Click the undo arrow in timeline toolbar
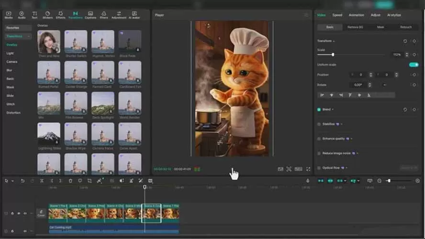Image resolution: width=425 pixels, height=239 pixels. pyautogui.click(x=22, y=181)
